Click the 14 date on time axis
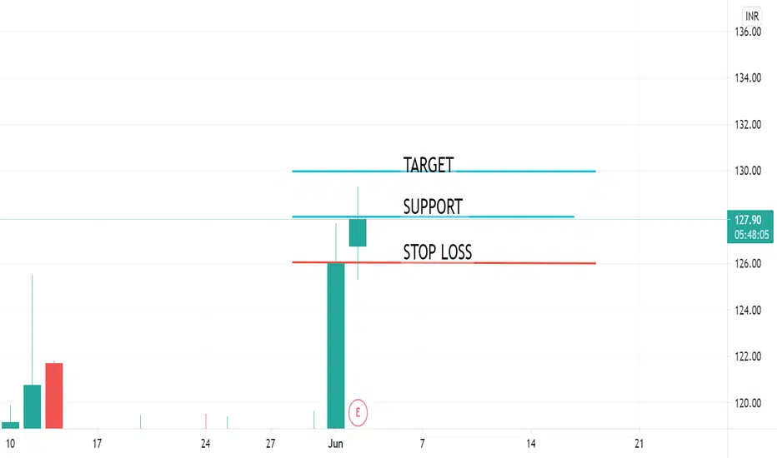This screenshot has width=777, height=458. click(x=531, y=444)
